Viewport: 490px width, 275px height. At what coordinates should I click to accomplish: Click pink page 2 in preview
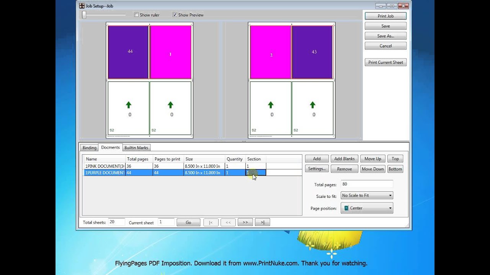[271, 52]
